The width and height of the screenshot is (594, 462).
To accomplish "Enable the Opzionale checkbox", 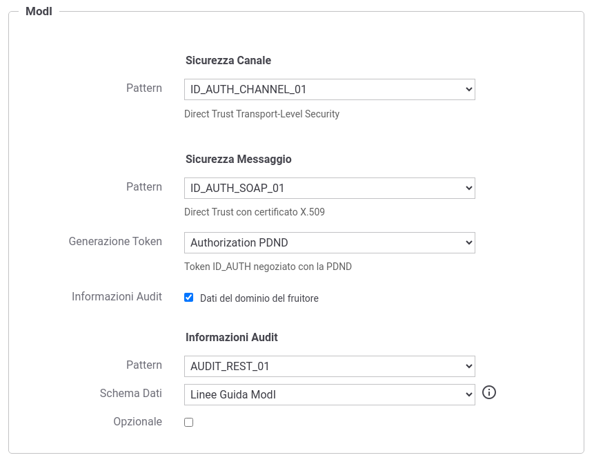I will tap(188, 422).
